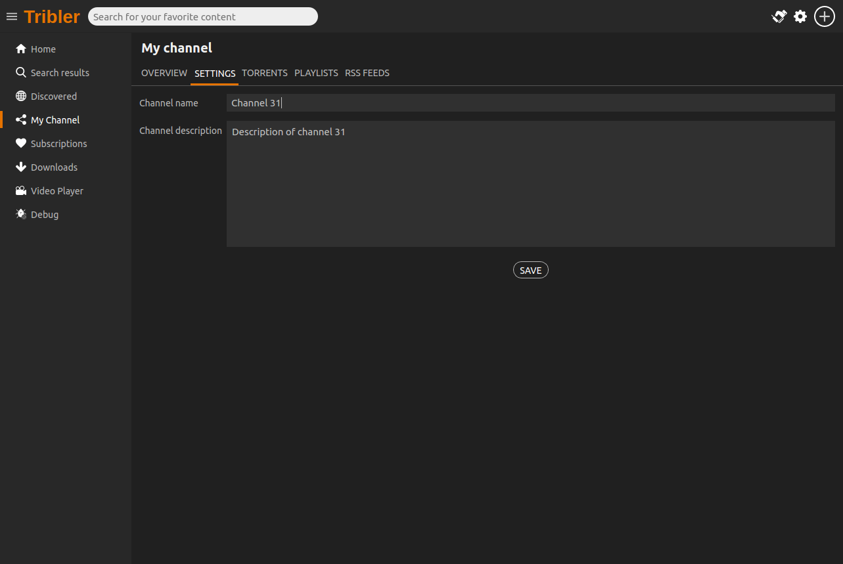The width and height of the screenshot is (843, 564).
Task: Click the Video Player camera icon
Action: pyautogui.click(x=21, y=191)
